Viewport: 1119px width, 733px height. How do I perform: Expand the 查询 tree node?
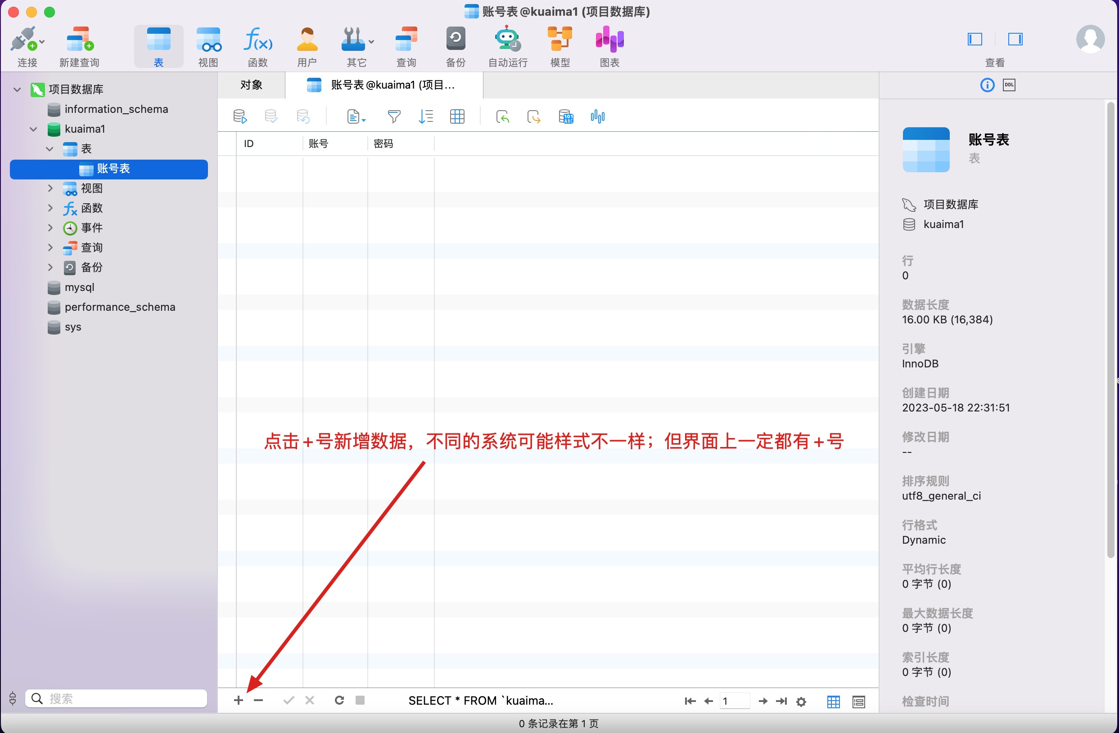click(x=50, y=247)
